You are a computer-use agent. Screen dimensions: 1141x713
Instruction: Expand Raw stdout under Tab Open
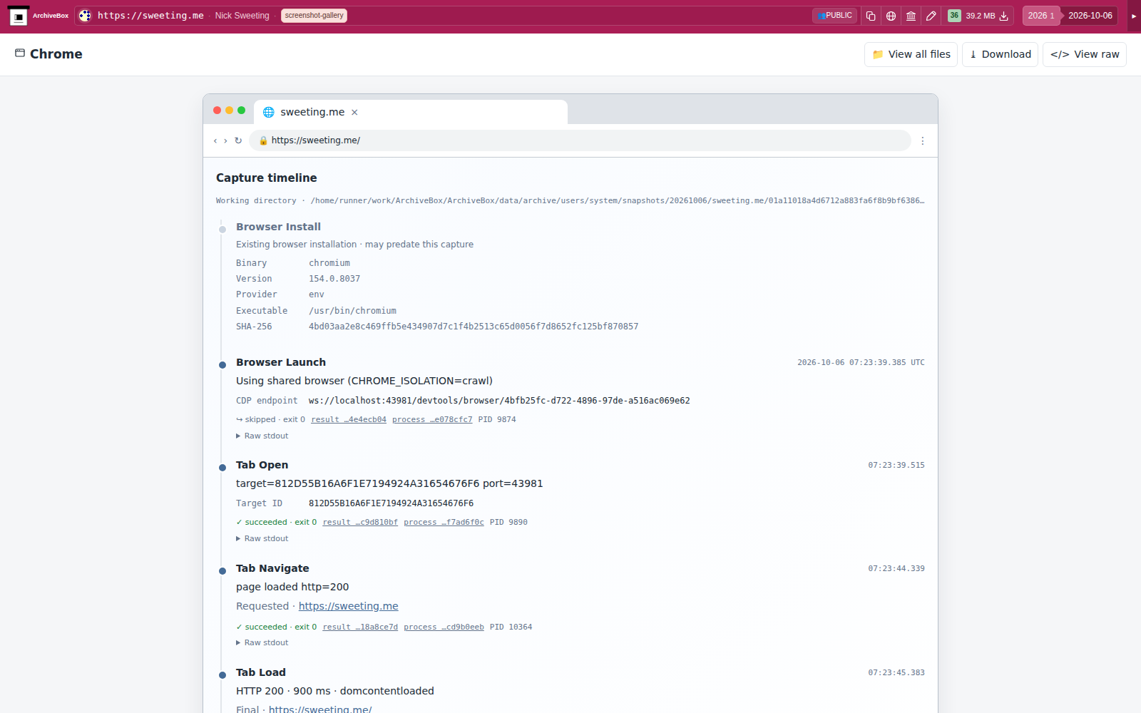(262, 538)
